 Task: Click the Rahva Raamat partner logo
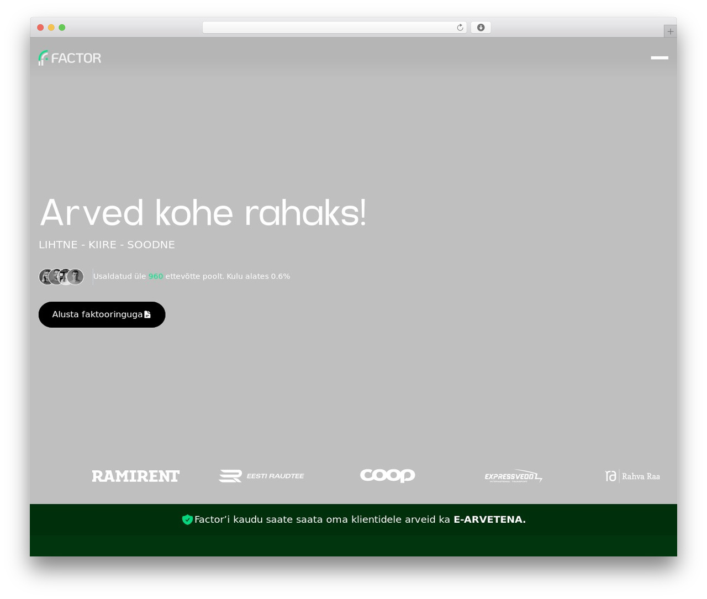632,476
